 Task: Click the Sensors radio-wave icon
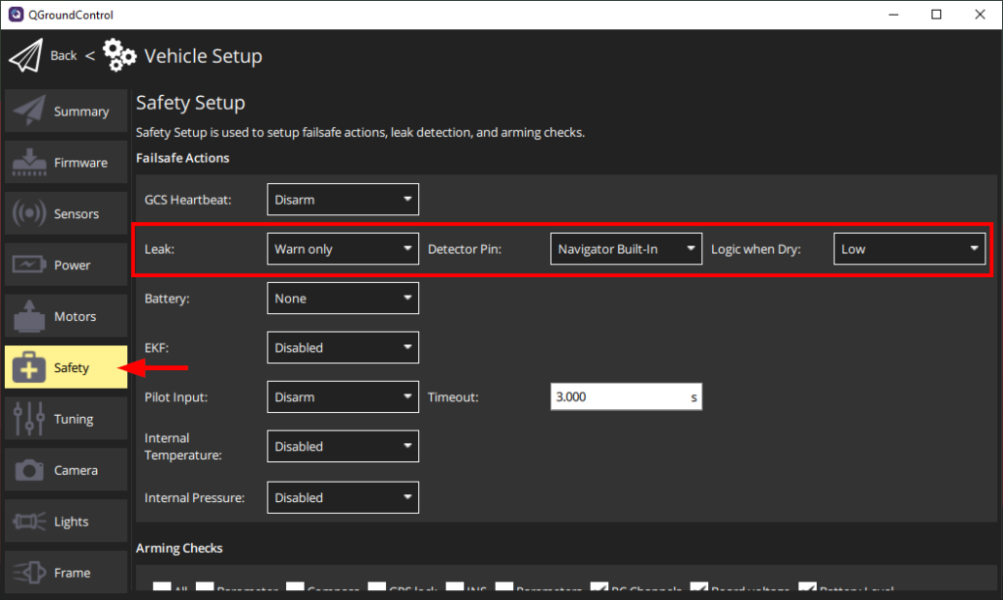[x=29, y=213]
